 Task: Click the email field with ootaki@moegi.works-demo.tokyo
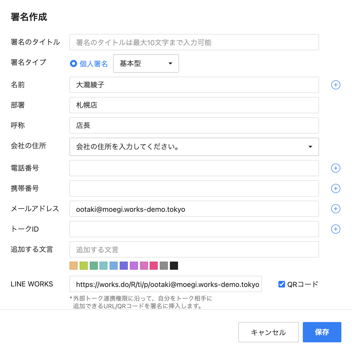pyautogui.click(x=194, y=209)
